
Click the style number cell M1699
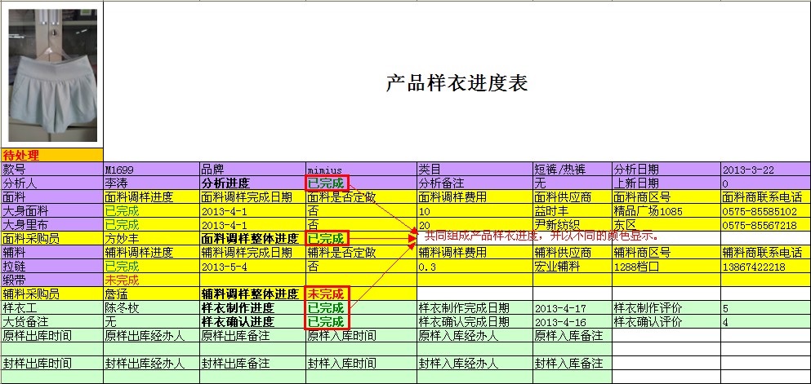pos(119,170)
